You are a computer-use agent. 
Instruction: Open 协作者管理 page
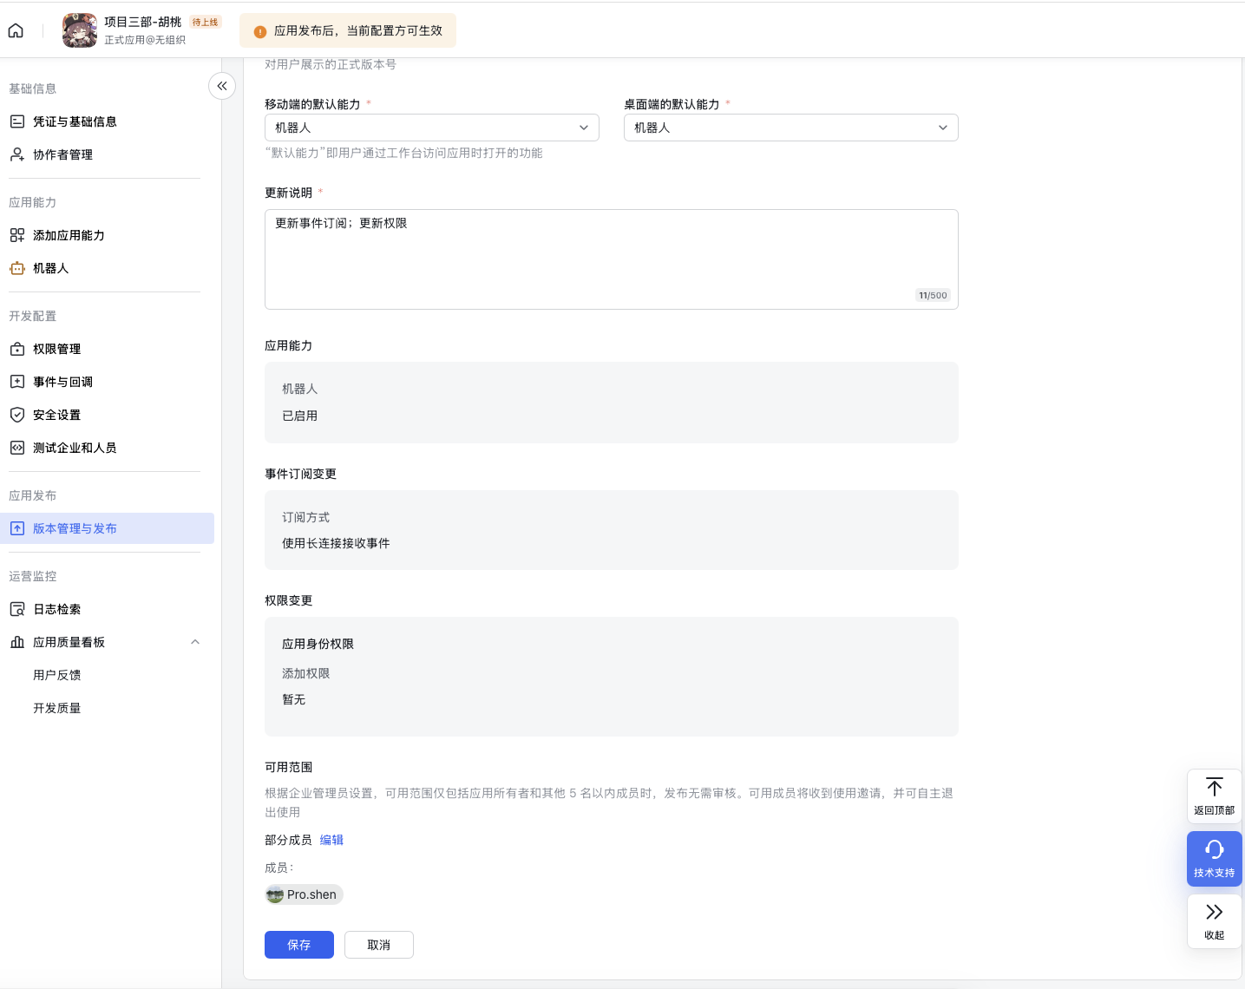tap(62, 154)
